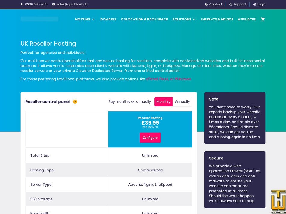Expand the HOSTING dropdown menu
This screenshot has width=286, height=214.
tap(83, 19)
